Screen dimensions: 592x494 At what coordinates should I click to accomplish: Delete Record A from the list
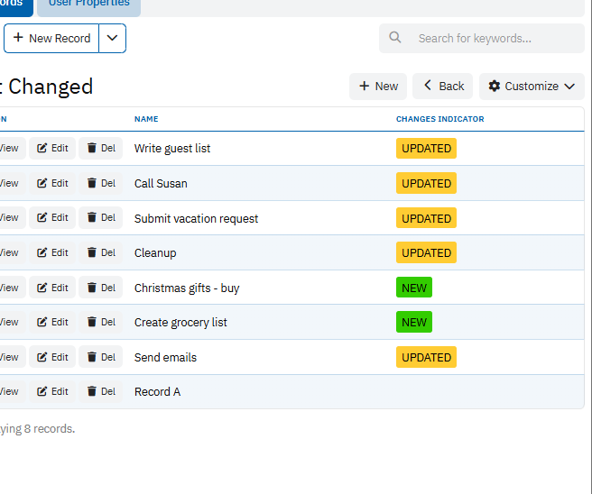pyautogui.click(x=101, y=392)
